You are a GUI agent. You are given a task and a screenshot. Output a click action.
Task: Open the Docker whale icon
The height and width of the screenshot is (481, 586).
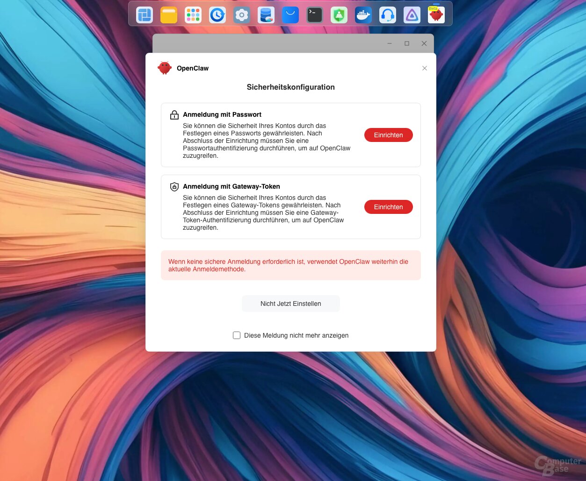[x=363, y=15]
